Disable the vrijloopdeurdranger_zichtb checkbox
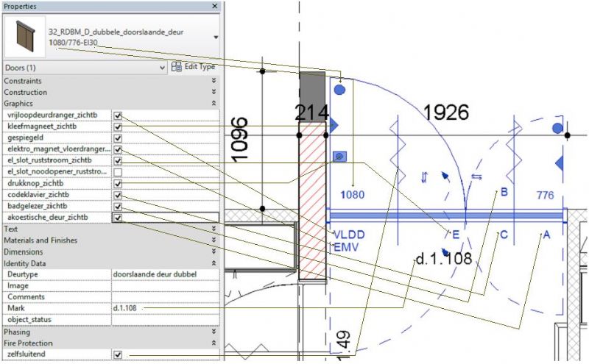 (x=118, y=115)
